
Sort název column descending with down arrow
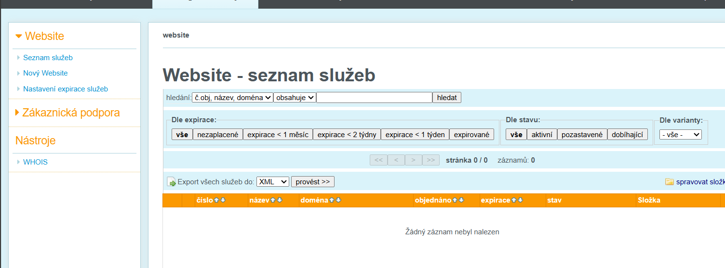pos(280,200)
